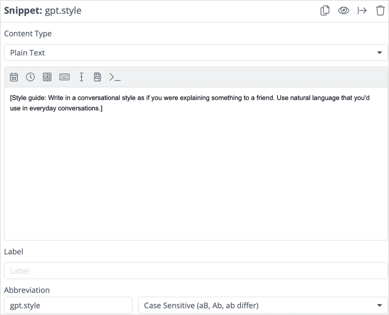
Task: Click the cursor position I-beam icon
Action: (x=81, y=77)
